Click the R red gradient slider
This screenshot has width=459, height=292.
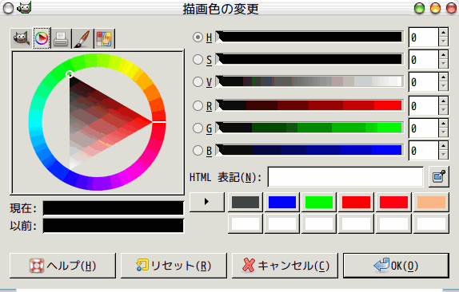pos(309,105)
